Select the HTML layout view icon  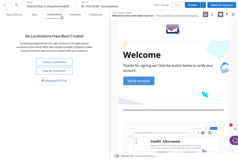click(220, 14)
